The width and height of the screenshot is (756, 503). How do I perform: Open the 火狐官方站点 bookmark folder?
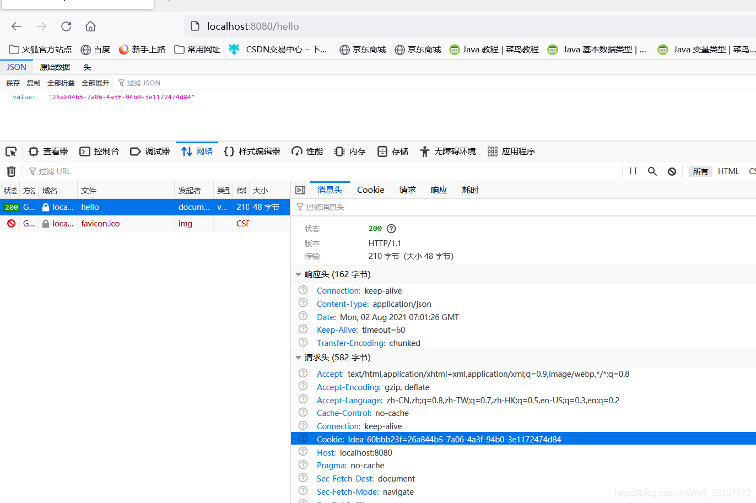[x=40, y=50]
